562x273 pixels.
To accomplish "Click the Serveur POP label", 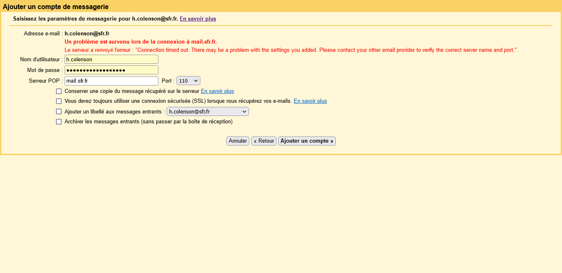I will coord(46,81).
